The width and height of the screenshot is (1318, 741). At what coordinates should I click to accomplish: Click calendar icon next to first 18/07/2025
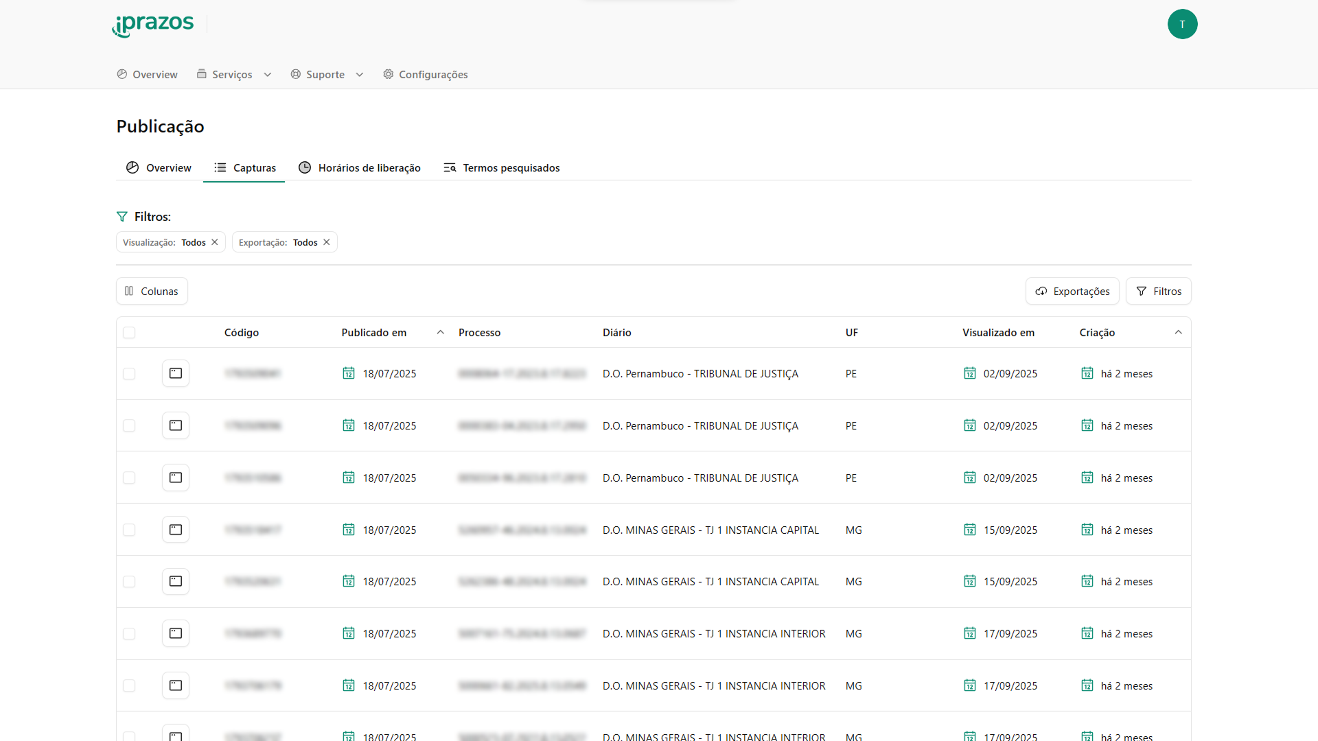pos(349,373)
